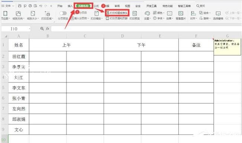Click the quick access Print Preview icon
Screen dimensions: 242x143
(x=35, y=6)
